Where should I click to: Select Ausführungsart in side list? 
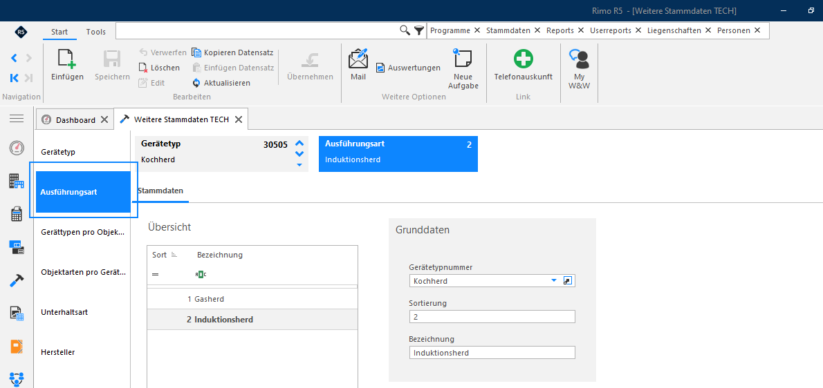[82, 192]
